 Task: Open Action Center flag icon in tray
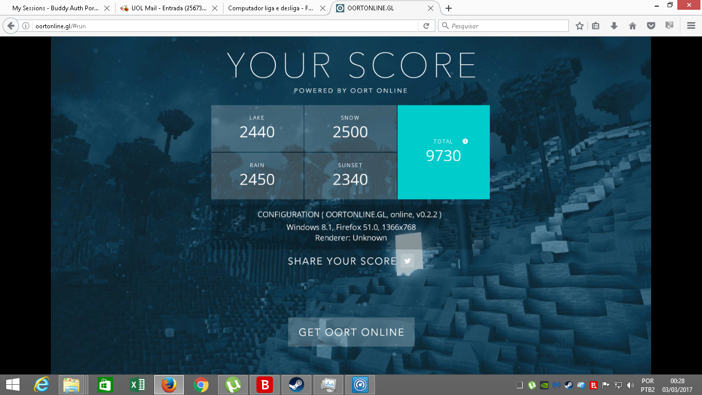[x=606, y=385]
